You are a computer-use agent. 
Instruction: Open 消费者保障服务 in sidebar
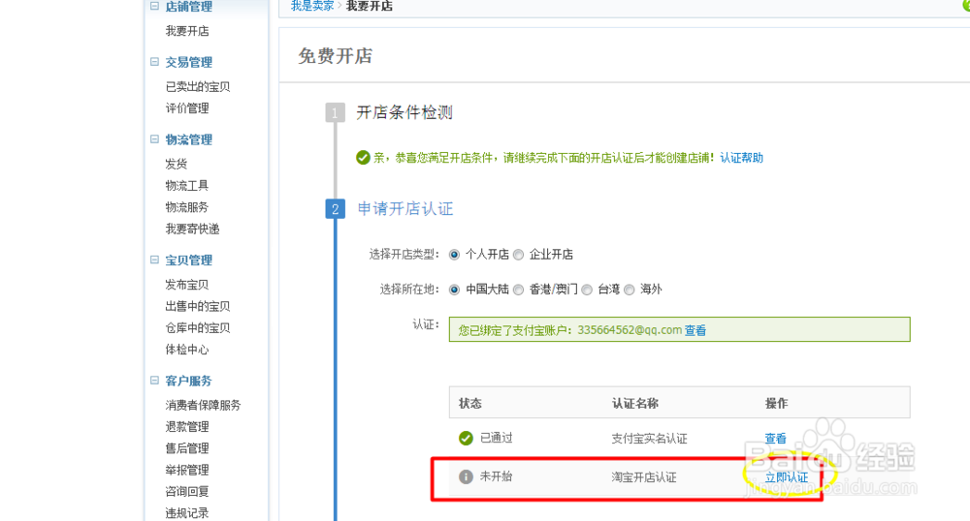pos(203,405)
